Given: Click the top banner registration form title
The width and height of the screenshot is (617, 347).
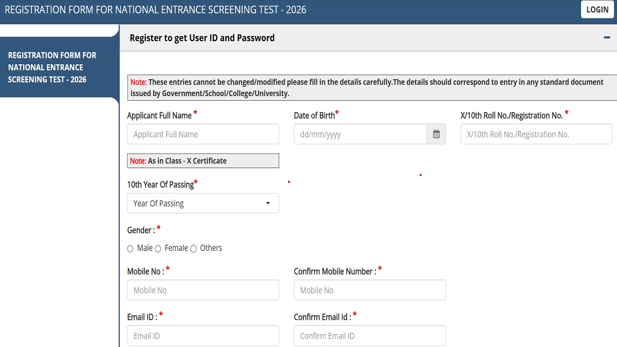Looking at the screenshot, I should coord(155,10).
